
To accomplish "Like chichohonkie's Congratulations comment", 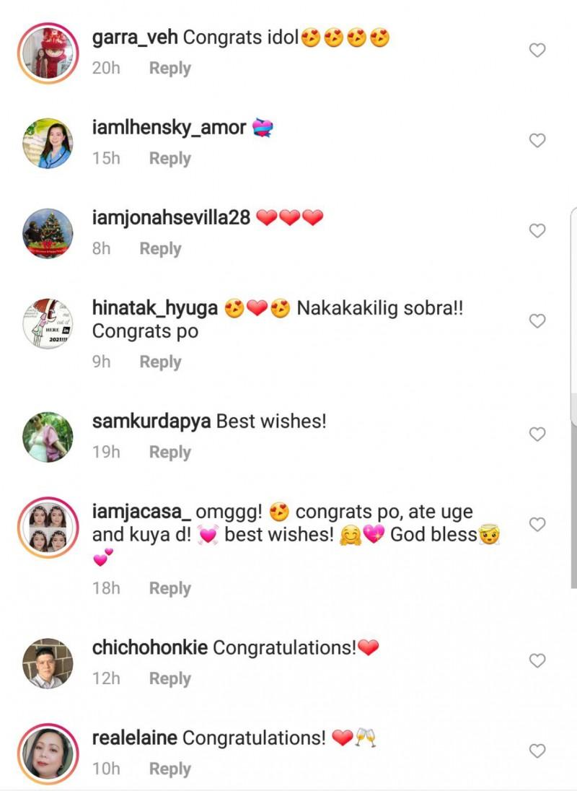I will click(x=537, y=661).
